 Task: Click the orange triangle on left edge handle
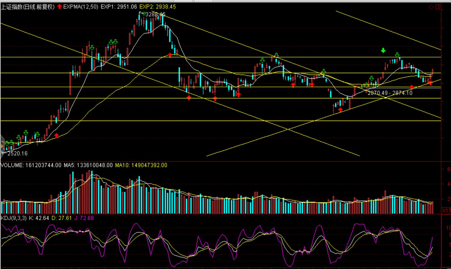pyautogui.click(x=2, y=147)
